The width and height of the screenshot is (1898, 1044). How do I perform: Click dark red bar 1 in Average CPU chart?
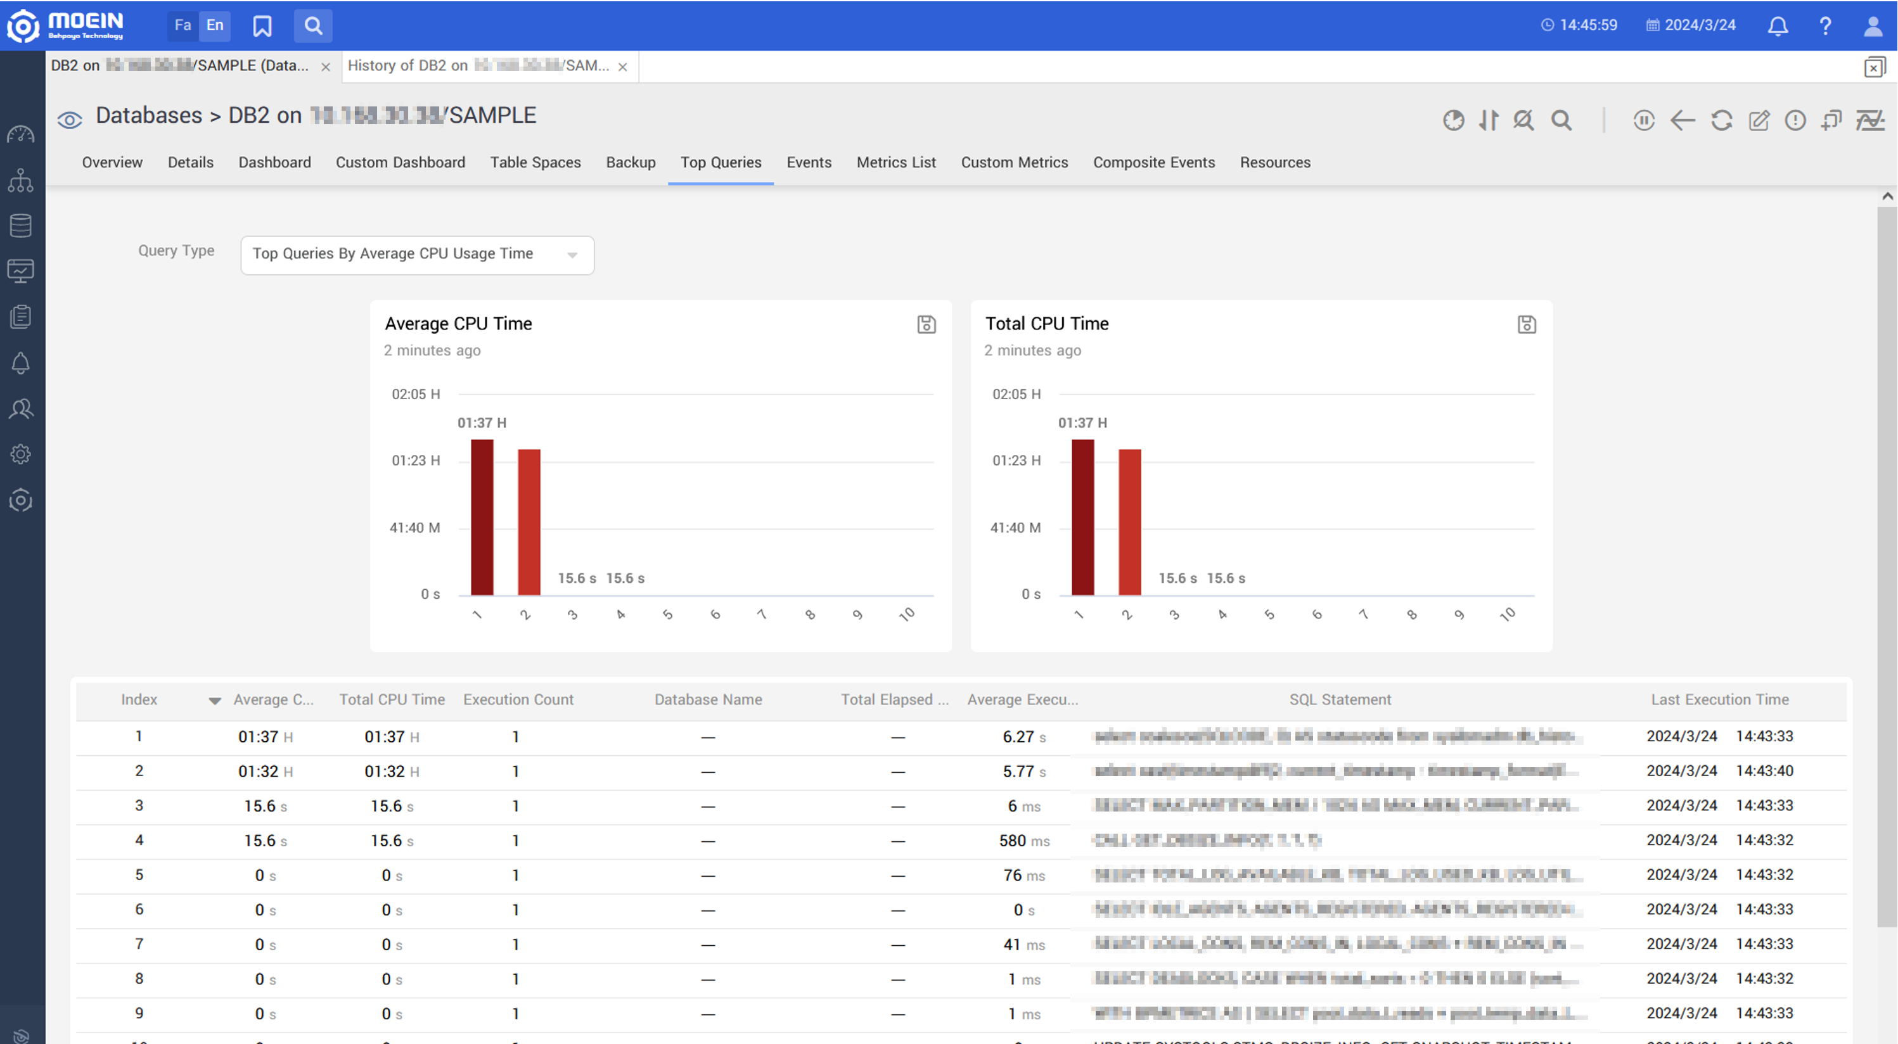[x=482, y=517]
